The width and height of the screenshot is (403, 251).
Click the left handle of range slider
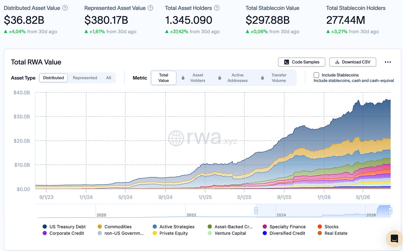click(256, 211)
